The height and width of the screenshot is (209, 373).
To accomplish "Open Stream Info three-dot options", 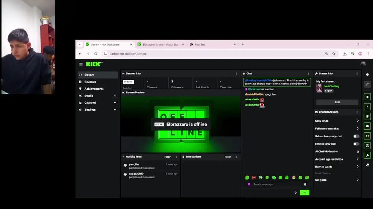I will [x=357, y=73].
